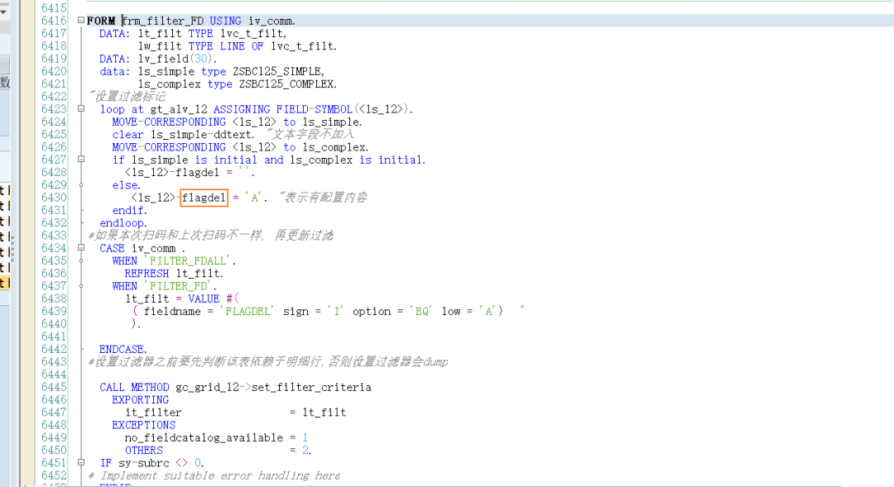
Task: Click sy-subrc on line 6451
Action: click(x=144, y=463)
